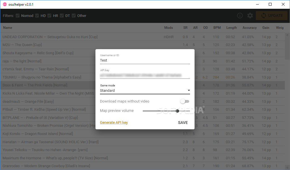Click the 03:48 length value
Viewport: 290px width, 170px height.
(x=230, y=69)
